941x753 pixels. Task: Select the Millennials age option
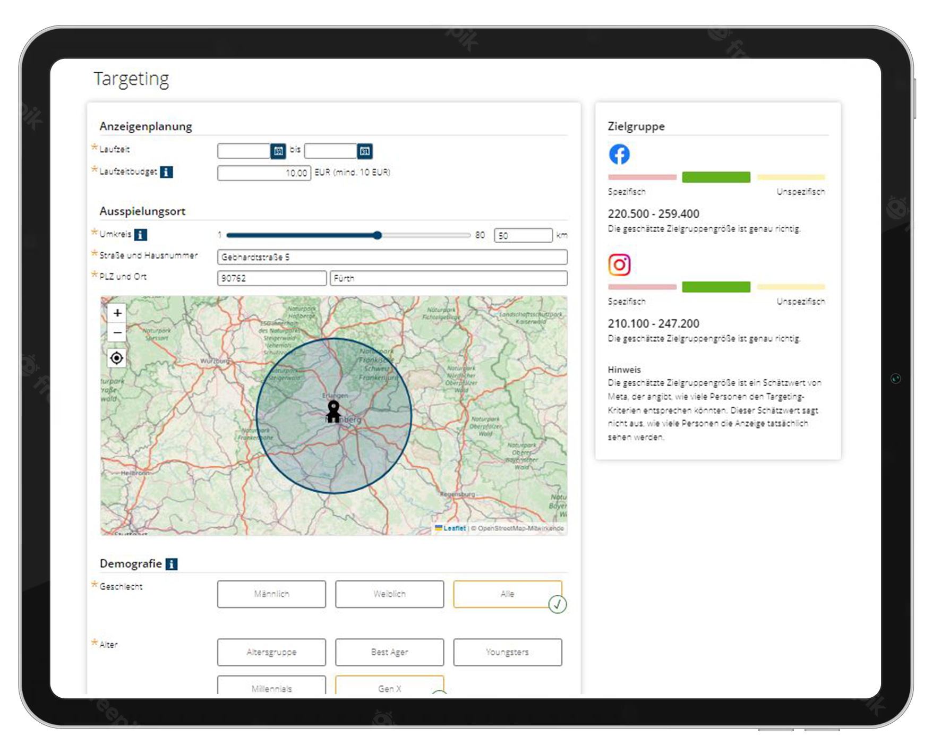click(x=271, y=685)
